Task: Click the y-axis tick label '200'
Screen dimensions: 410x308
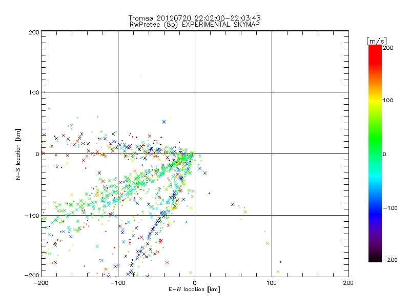Action: pos(34,32)
